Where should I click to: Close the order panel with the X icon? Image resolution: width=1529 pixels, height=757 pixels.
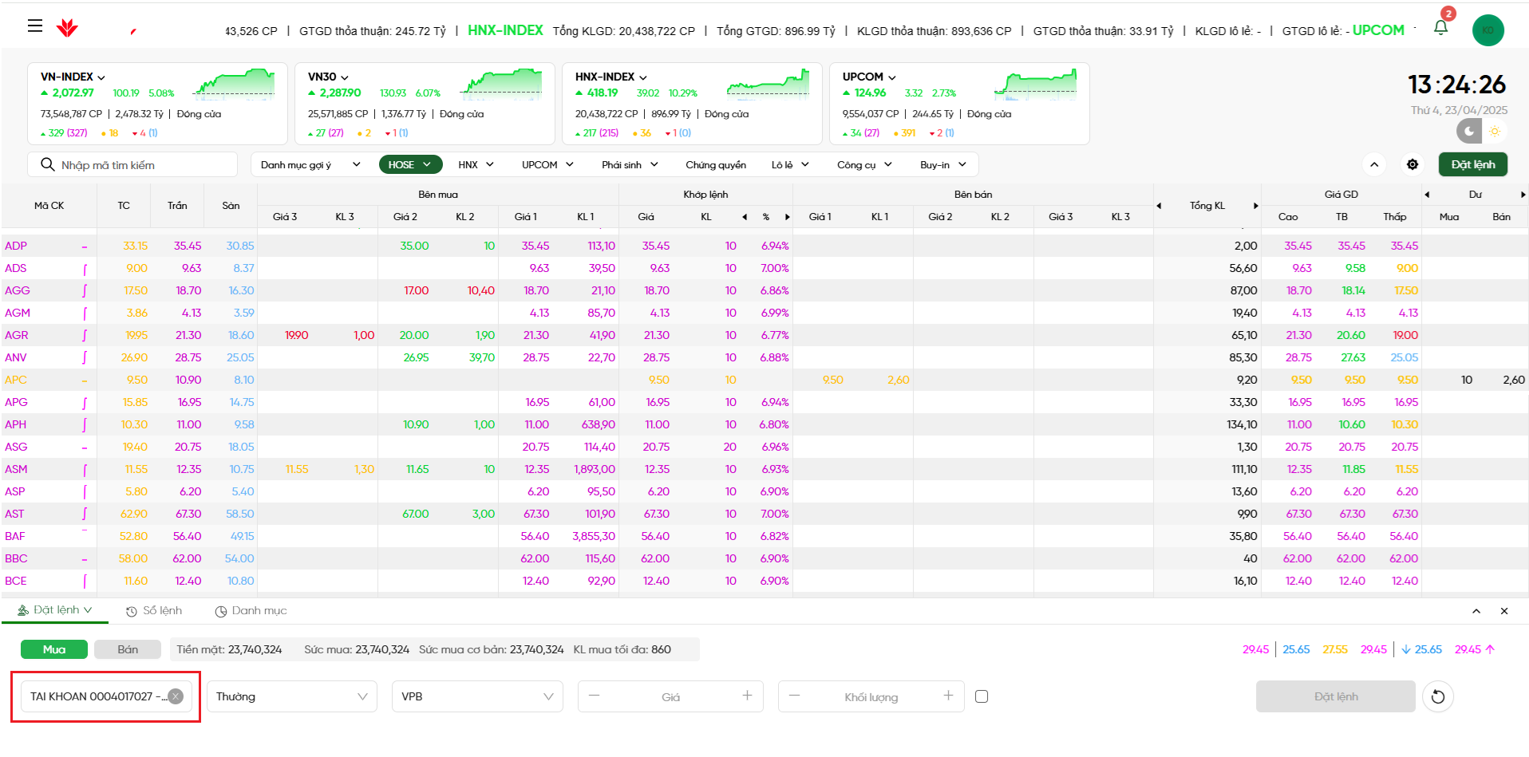(x=1504, y=611)
